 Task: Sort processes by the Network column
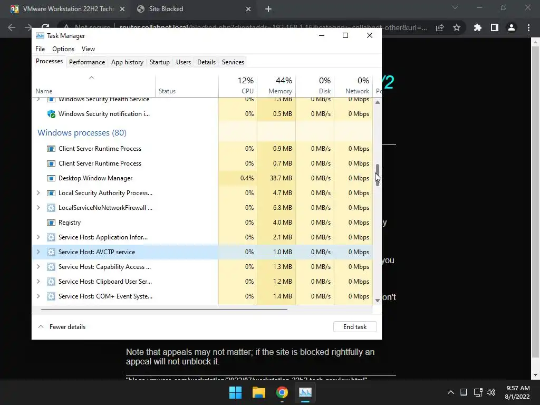354,85
